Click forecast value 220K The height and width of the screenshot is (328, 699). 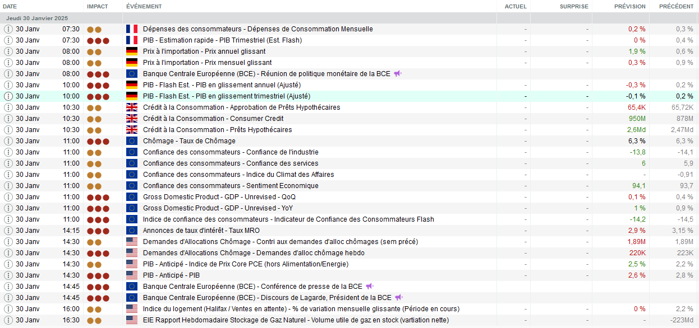point(638,253)
